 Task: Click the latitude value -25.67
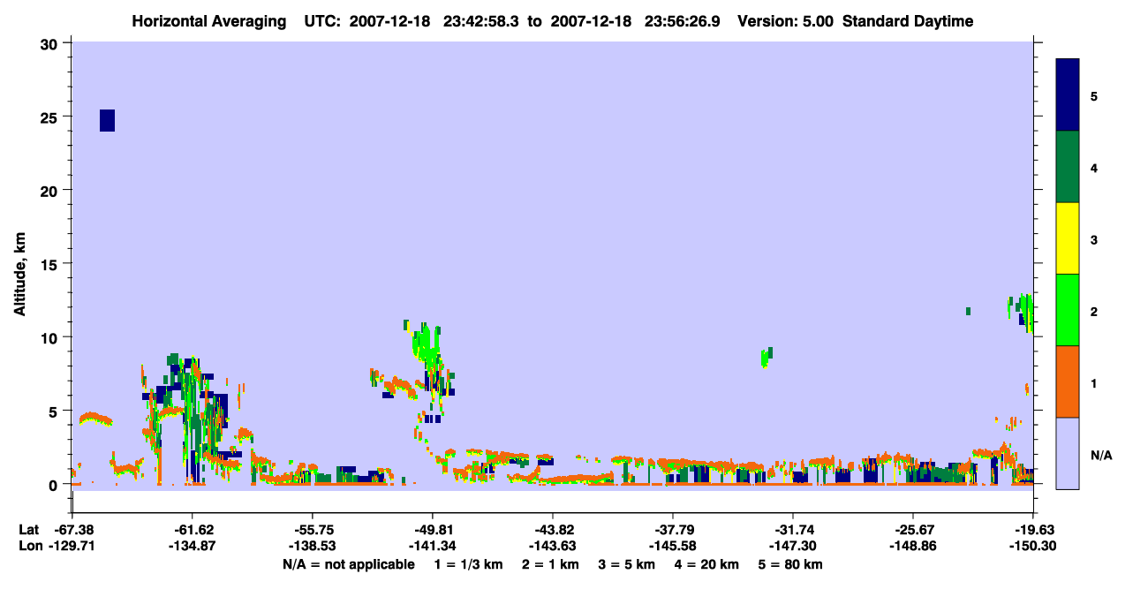click(x=913, y=529)
